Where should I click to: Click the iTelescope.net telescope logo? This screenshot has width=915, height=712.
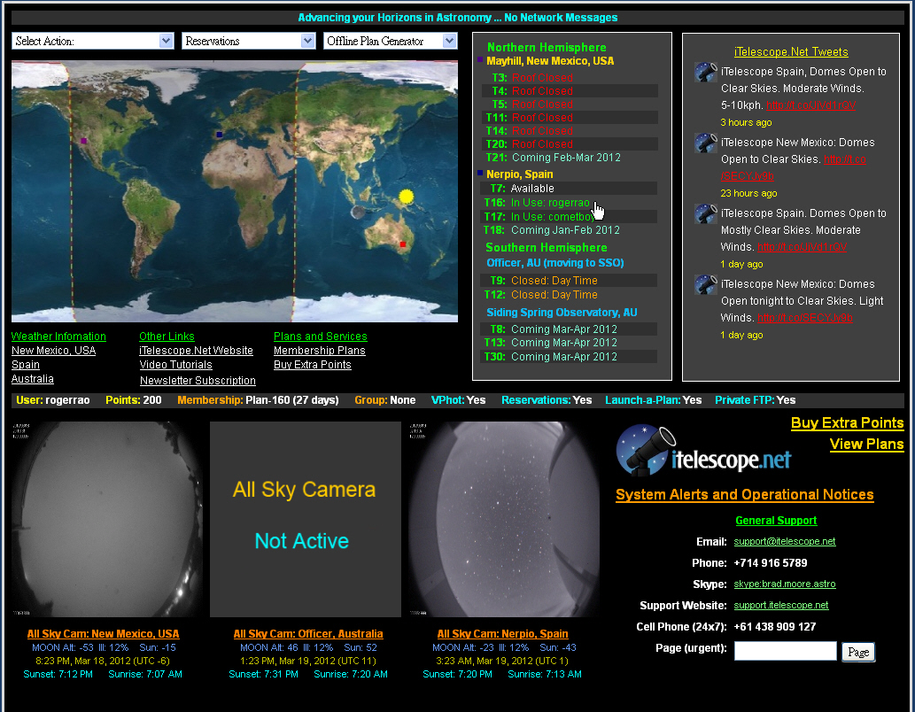point(704,450)
